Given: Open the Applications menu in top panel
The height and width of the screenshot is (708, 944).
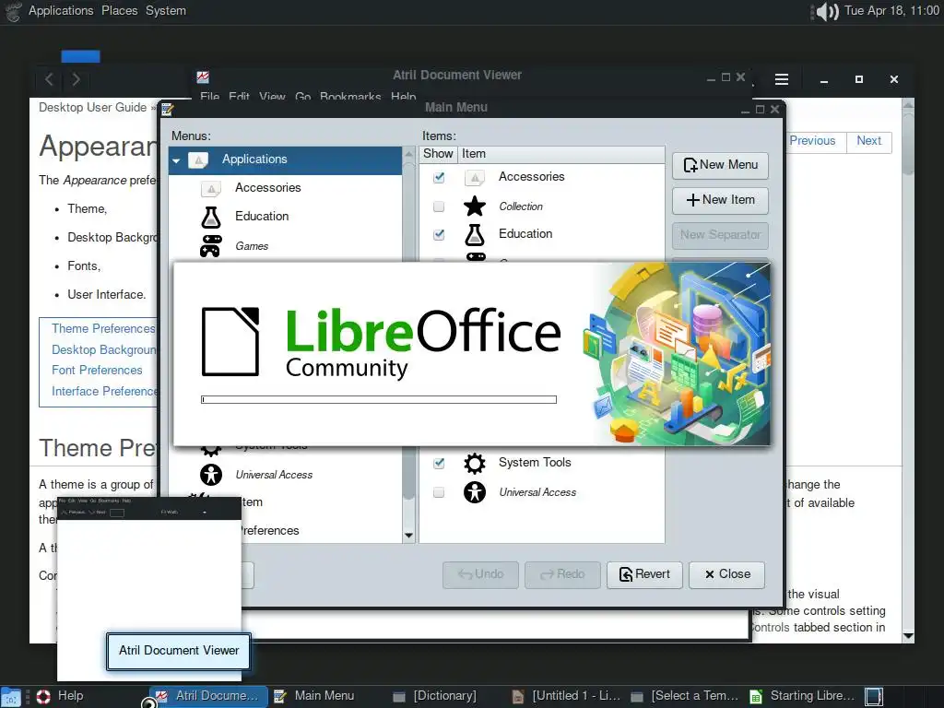Looking at the screenshot, I should [x=61, y=11].
